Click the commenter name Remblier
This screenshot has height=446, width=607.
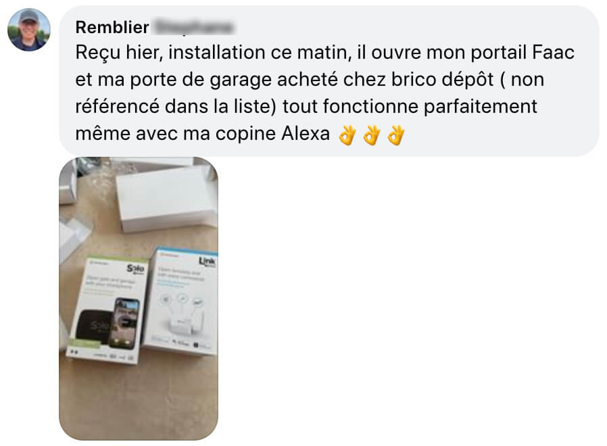(112, 28)
